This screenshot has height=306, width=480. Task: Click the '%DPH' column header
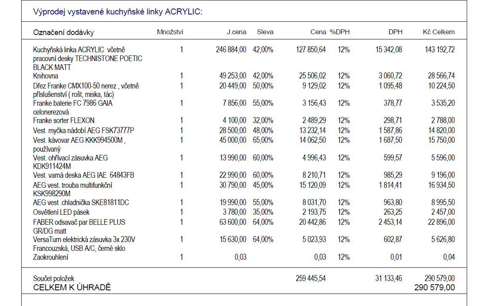pos(340,32)
